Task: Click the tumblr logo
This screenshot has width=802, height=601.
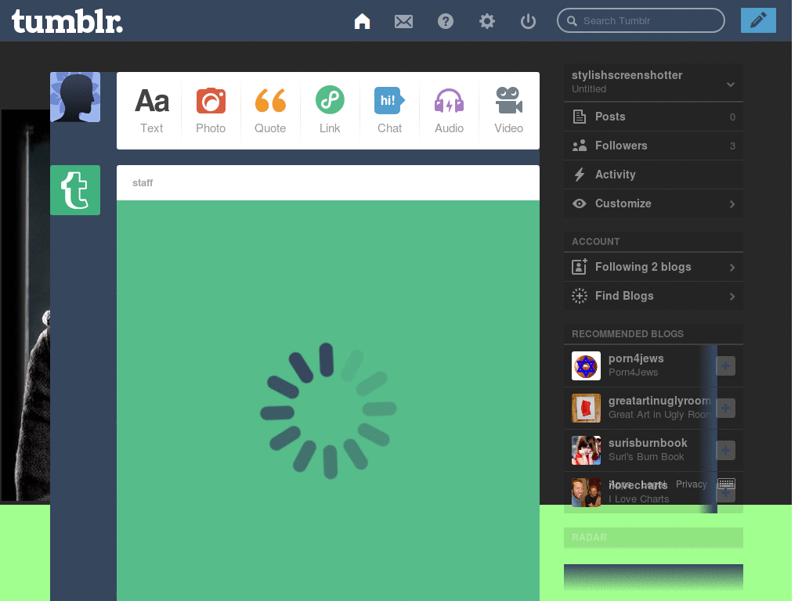Action: point(67,21)
